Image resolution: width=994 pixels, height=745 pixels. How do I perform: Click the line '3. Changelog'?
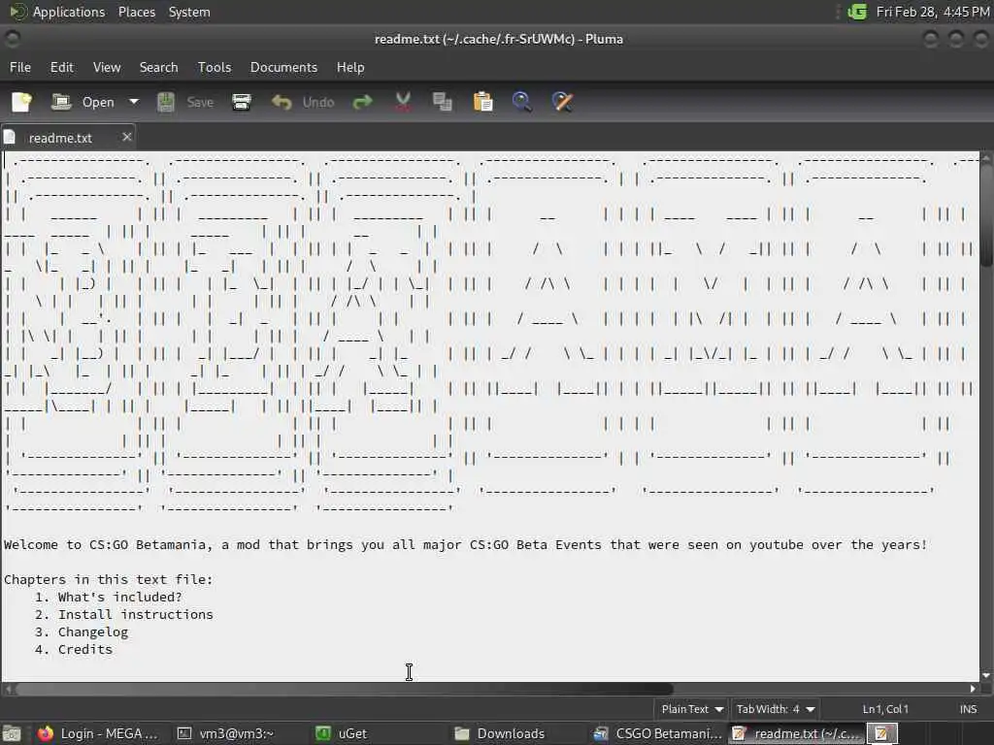click(x=82, y=632)
